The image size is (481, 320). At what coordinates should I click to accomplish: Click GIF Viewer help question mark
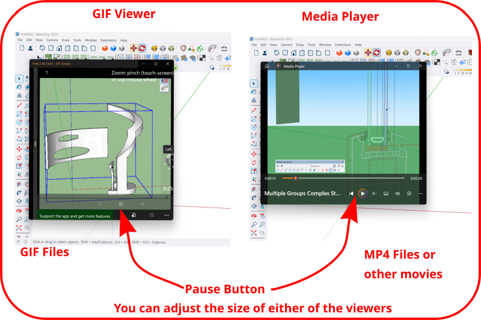click(46, 73)
